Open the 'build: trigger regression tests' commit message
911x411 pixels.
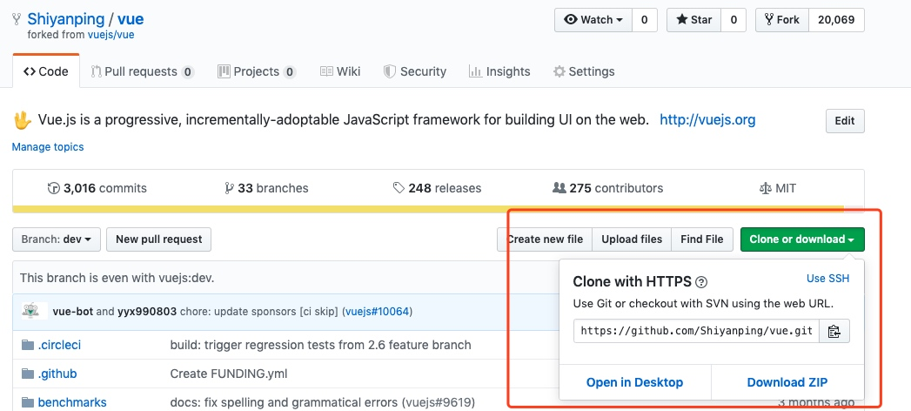(x=321, y=346)
